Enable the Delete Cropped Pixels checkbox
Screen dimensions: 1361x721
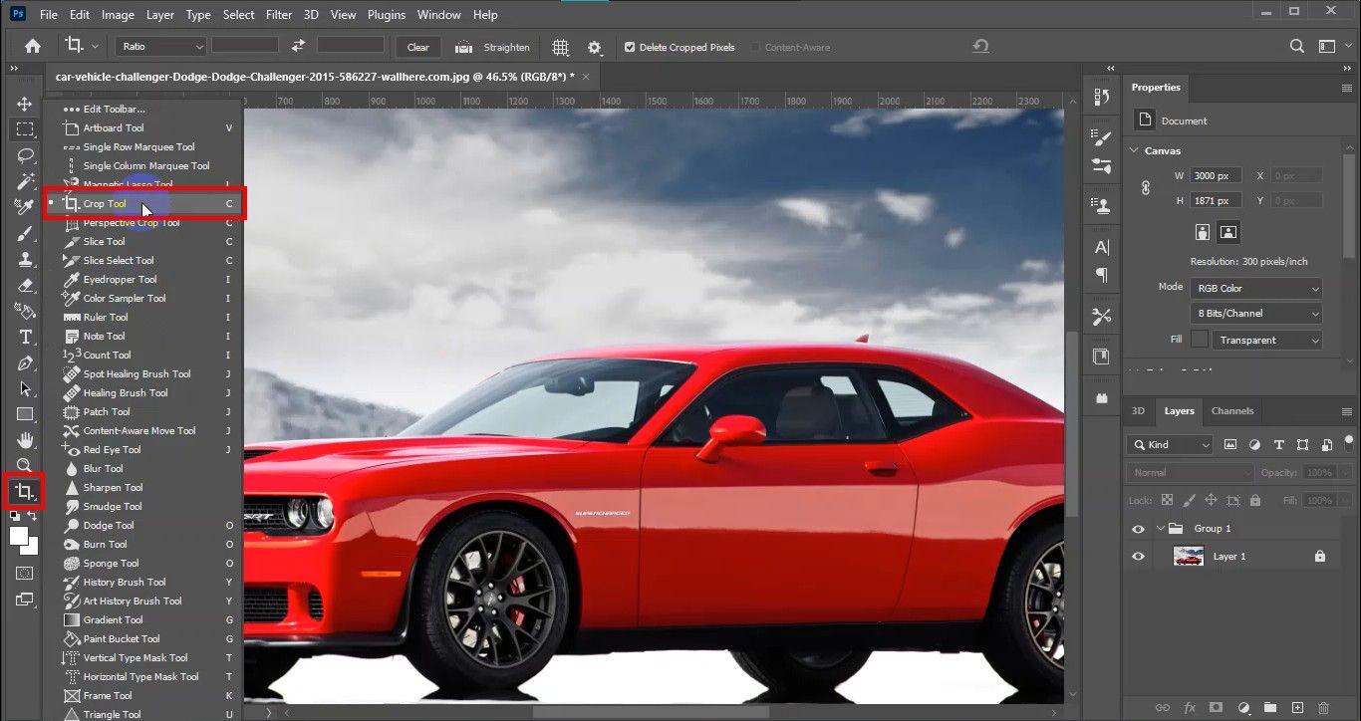(x=631, y=47)
